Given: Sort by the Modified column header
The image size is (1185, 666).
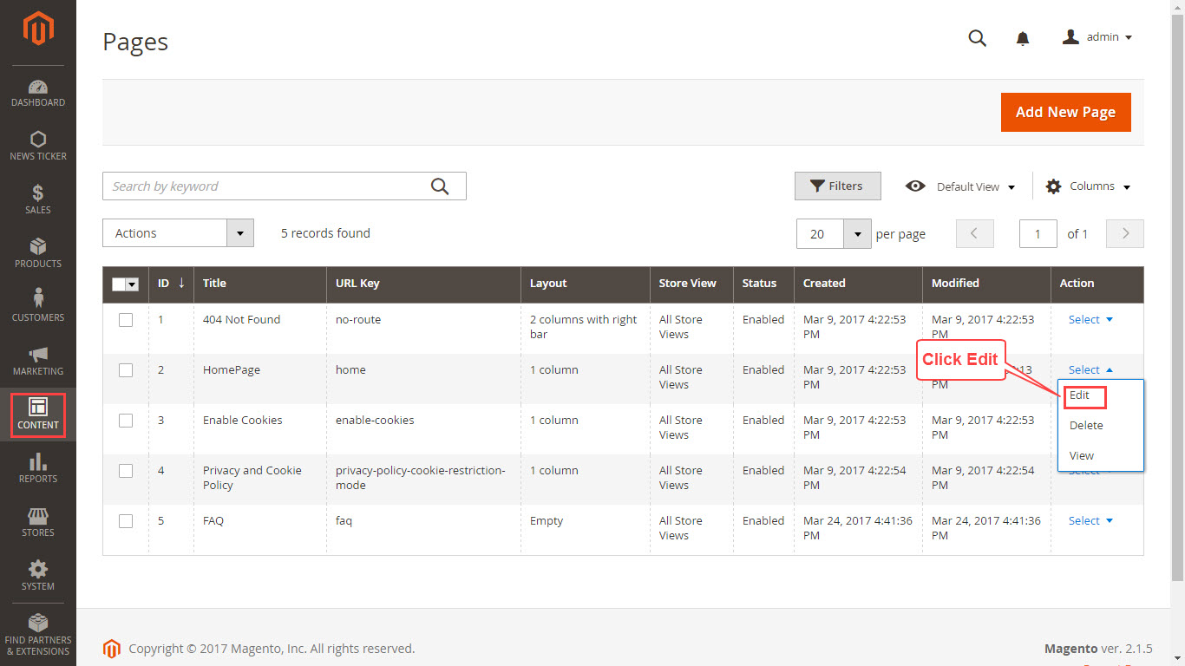Looking at the screenshot, I should click(987, 284).
